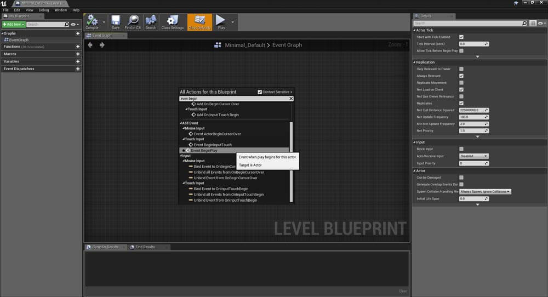Click the action menu search field
The image size is (548, 297).
(x=234, y=99)
